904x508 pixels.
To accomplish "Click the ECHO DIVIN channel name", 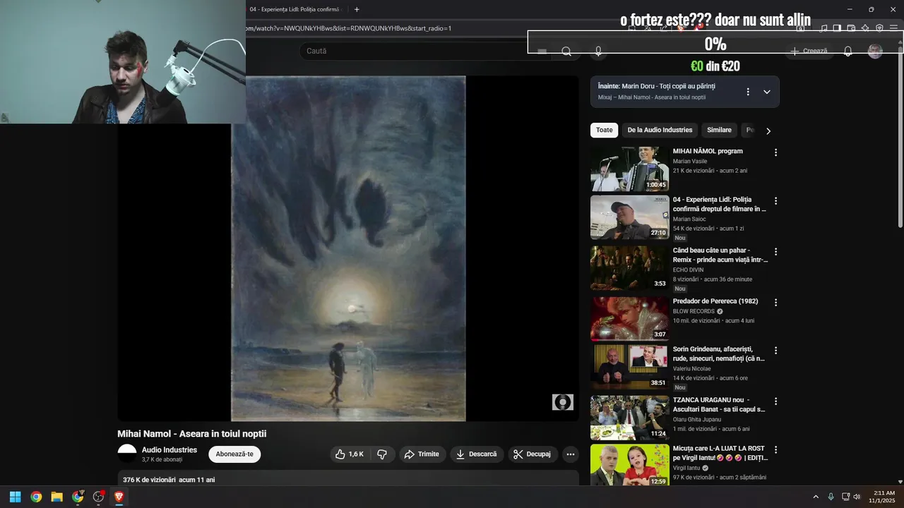I will pyautogui.click(x=688, y=270).
